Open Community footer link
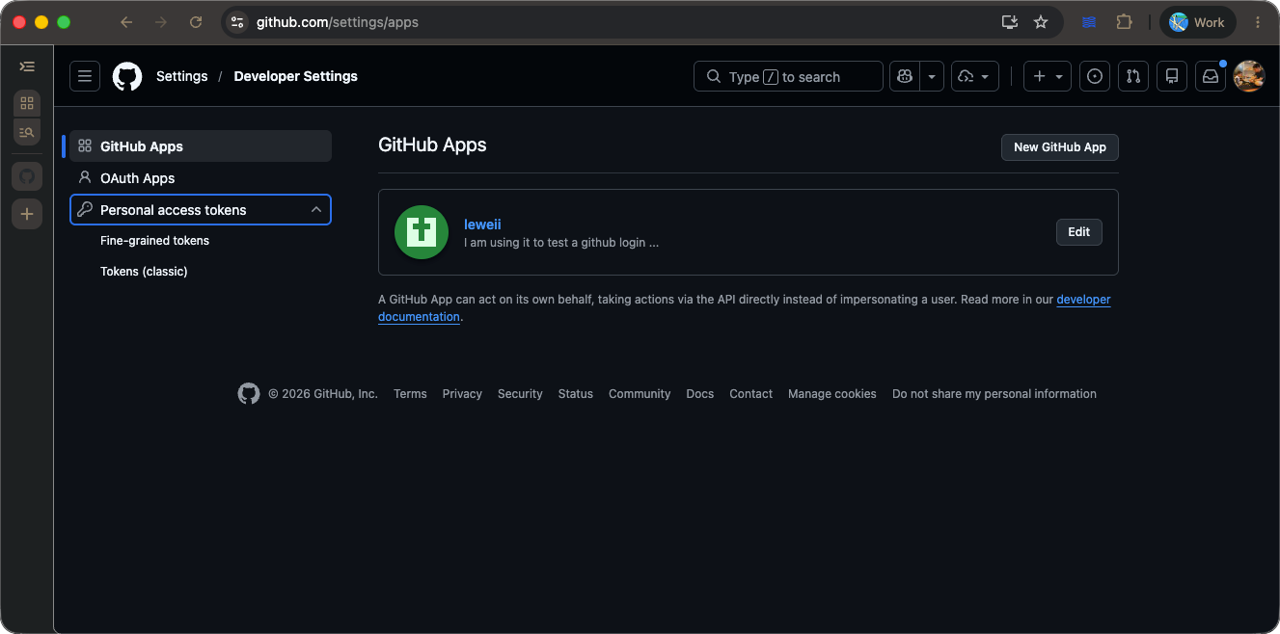The image size is (1280, 634). 640,394
